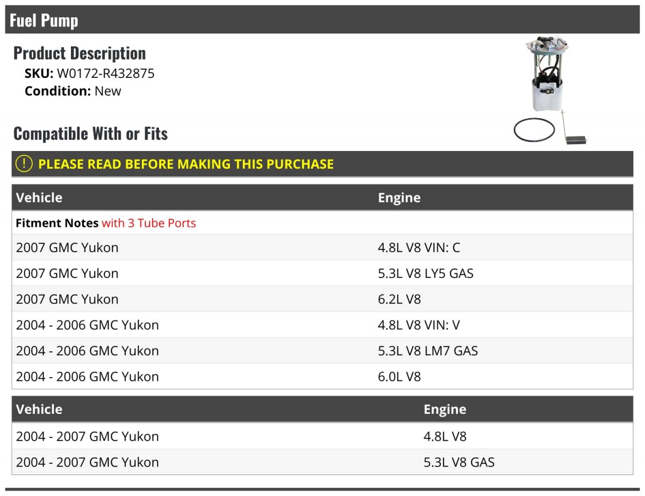
Task: Click the Vehicle header in the second table
Action: click(39, 409)
